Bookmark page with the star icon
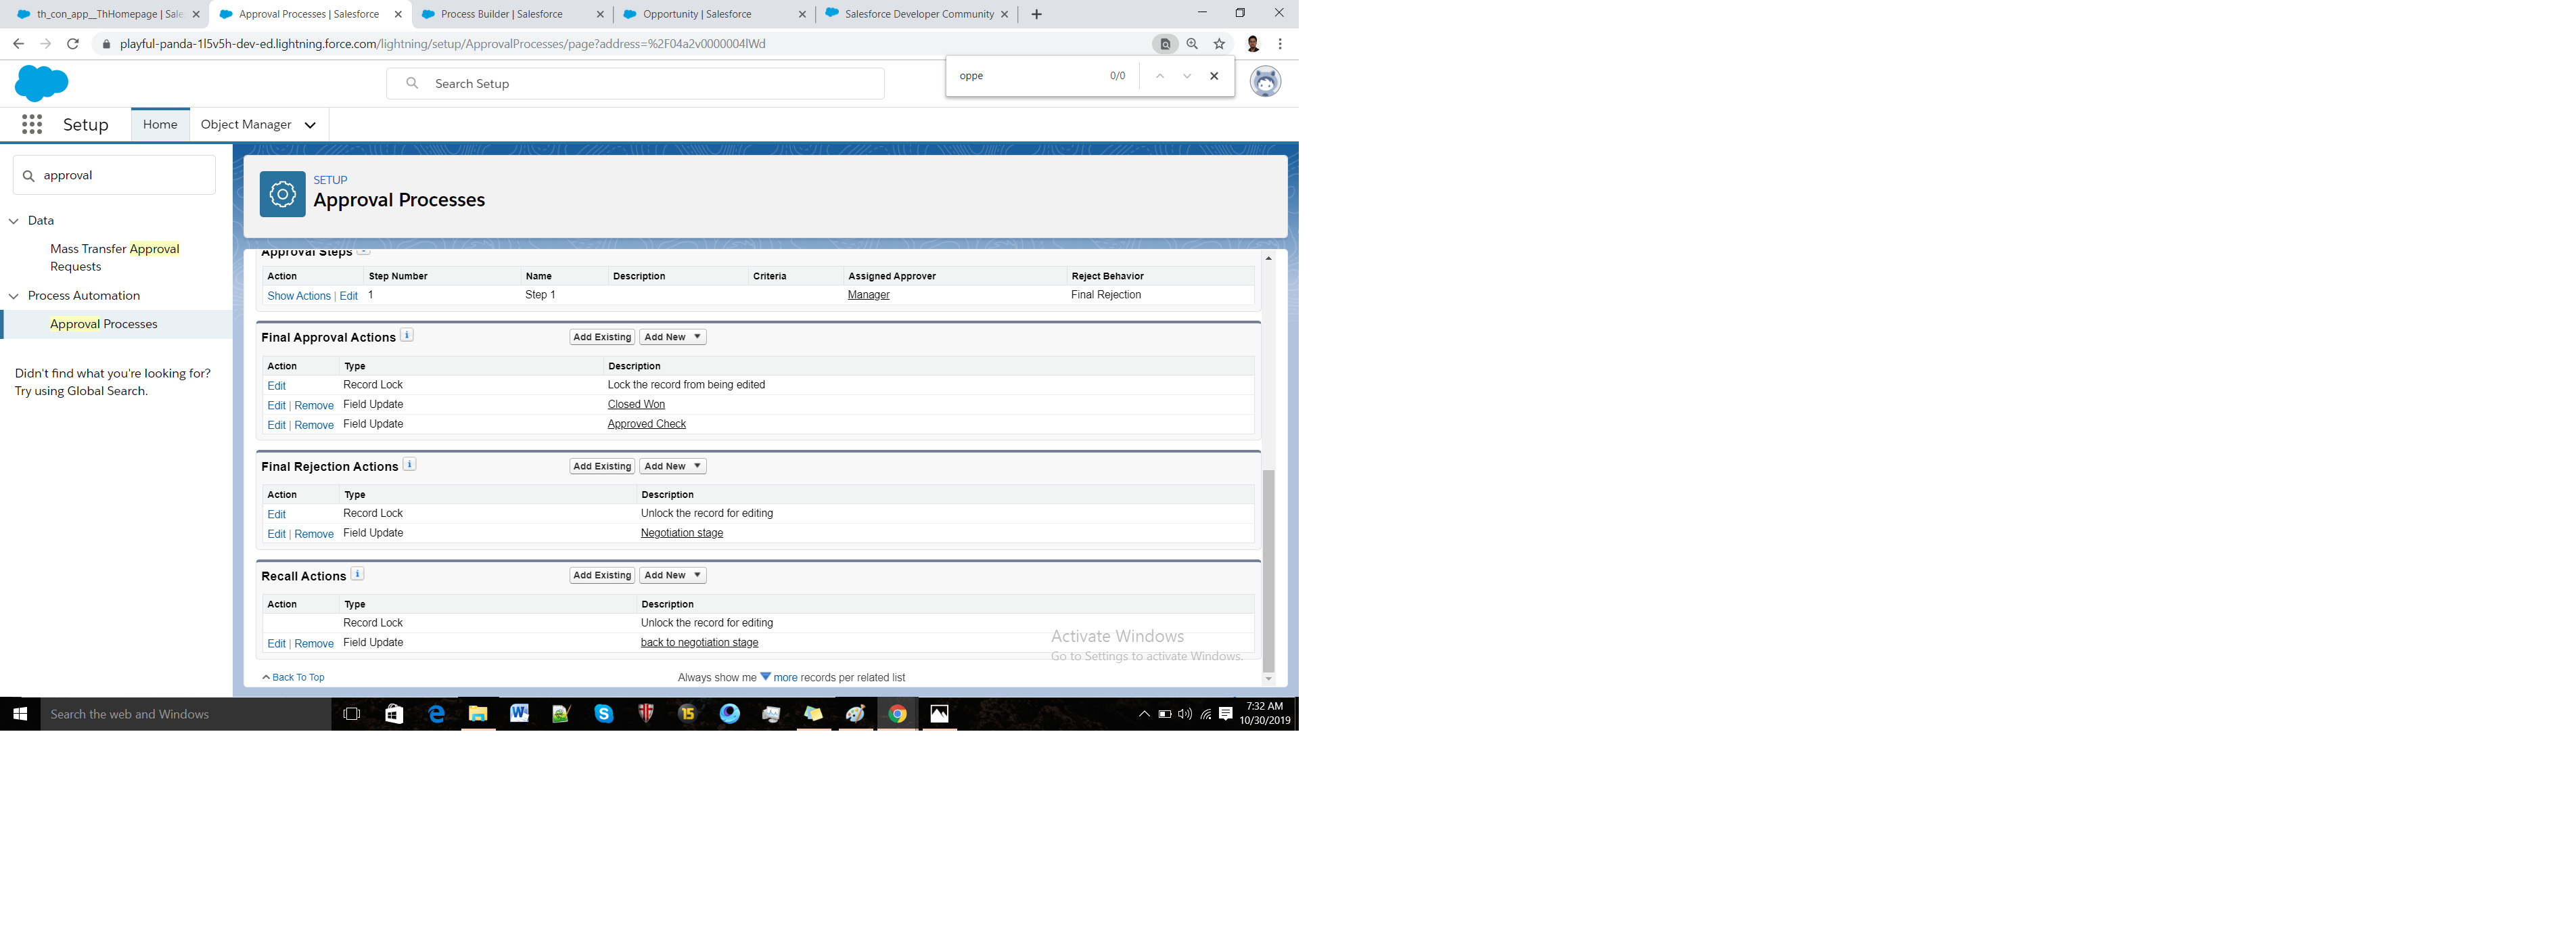Viewport: 2576px width, 939px height. coord(1219,44)
